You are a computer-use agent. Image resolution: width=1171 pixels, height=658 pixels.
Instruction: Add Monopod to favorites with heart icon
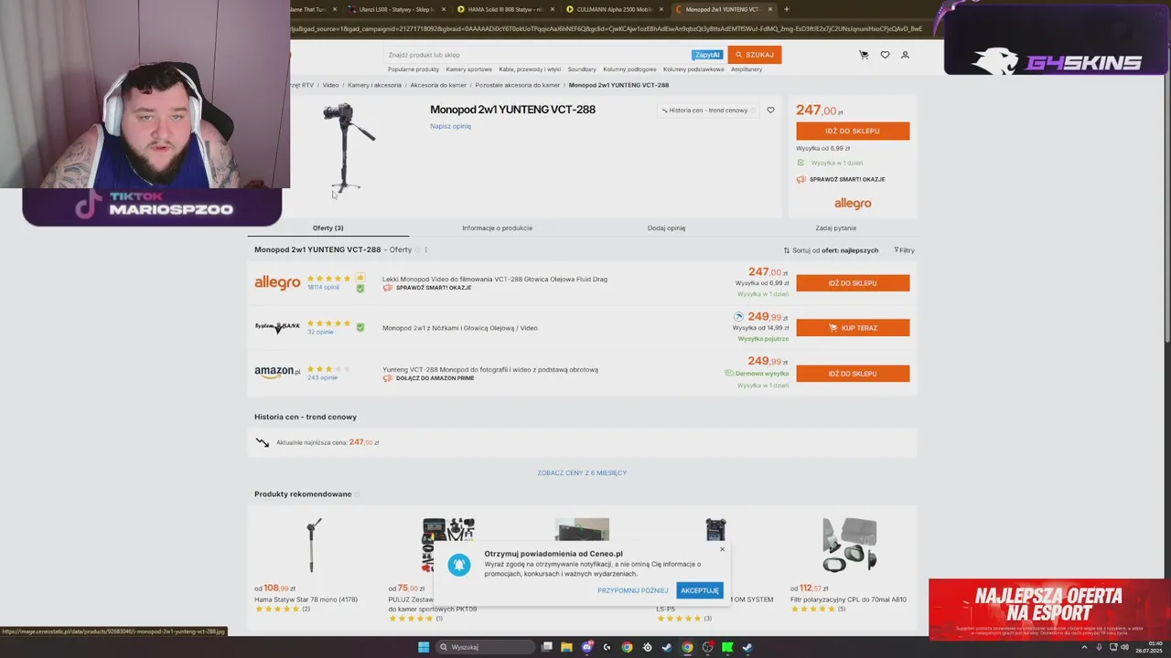[x=770, y=111]
